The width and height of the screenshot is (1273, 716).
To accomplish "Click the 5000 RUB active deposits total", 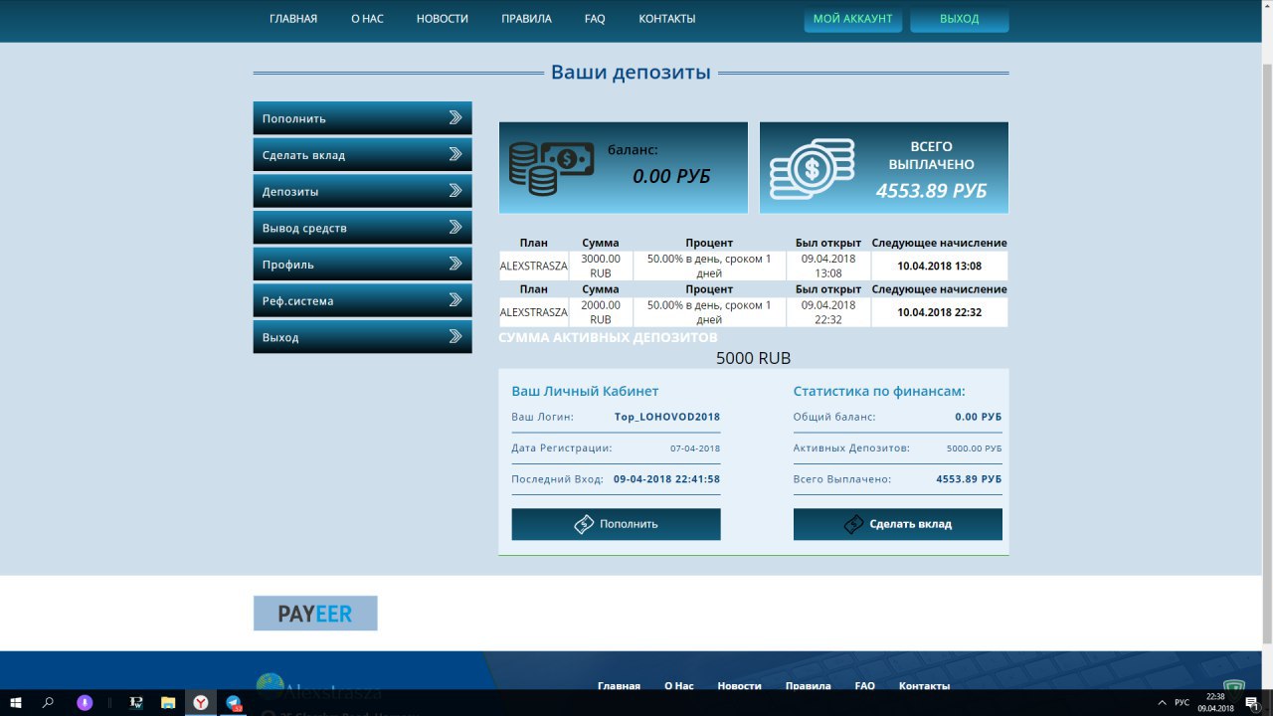I will [754, 358].
